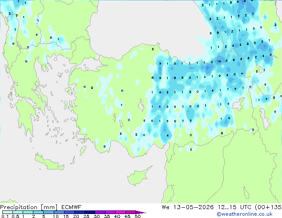This screenshot has height=218, width=282.
Task: Click the 'We 13-05-2026' date text
Action: pos(188,207)
